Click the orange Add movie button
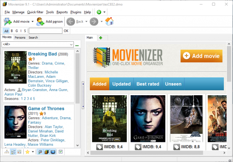 point(201,56)
